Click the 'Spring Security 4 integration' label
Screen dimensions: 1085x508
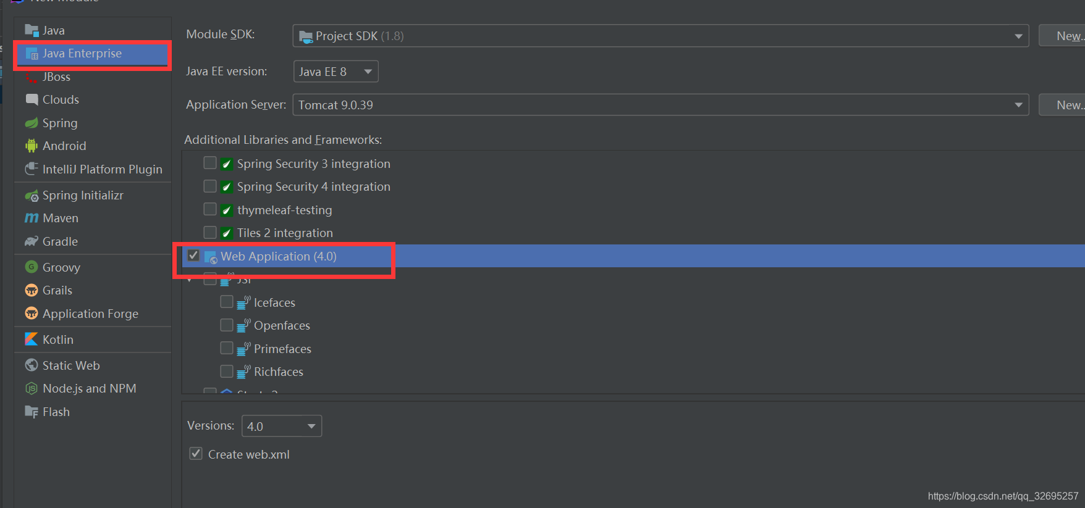point(314,186)
